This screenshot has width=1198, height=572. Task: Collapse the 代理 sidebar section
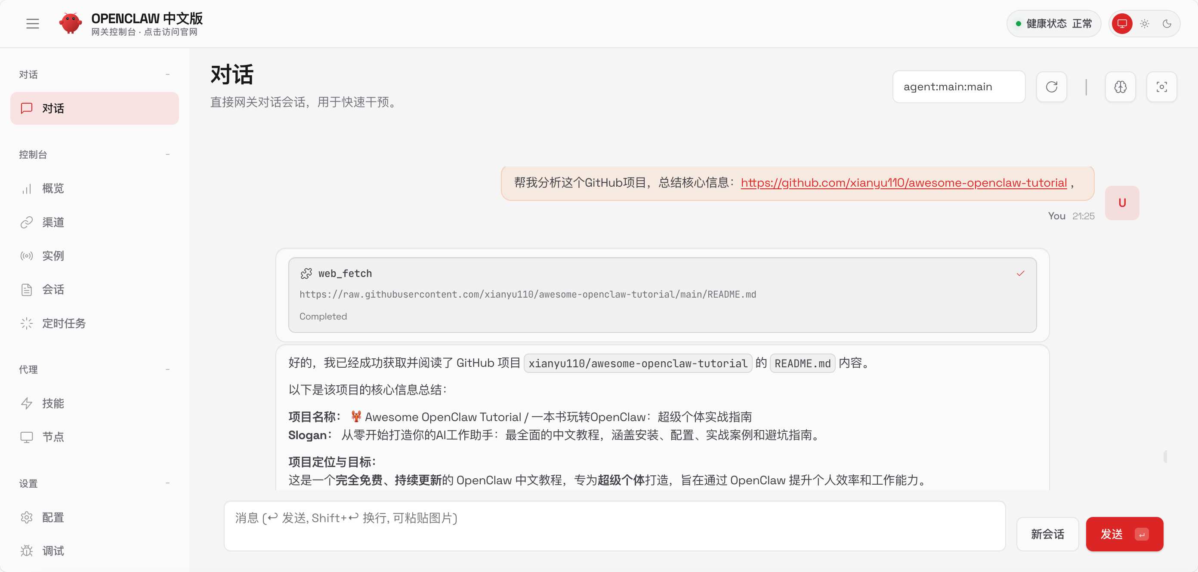tap(167, 369)
